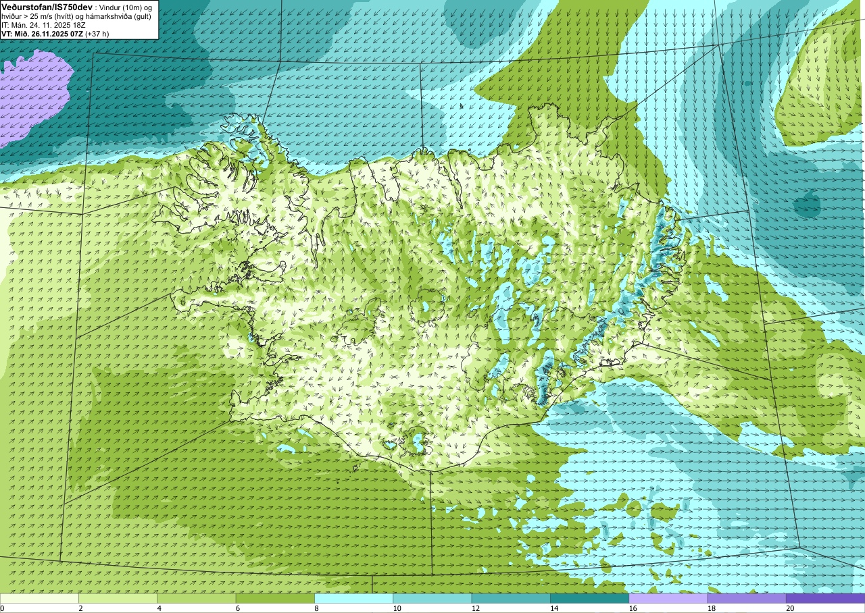
Task: Click the 0–2 m/s pale yellow legend swatch
Action: click(39, 598)
